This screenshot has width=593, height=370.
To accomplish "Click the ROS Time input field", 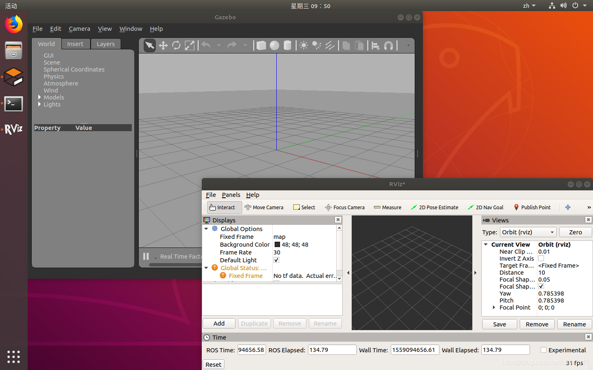I will tap(252, 350).
